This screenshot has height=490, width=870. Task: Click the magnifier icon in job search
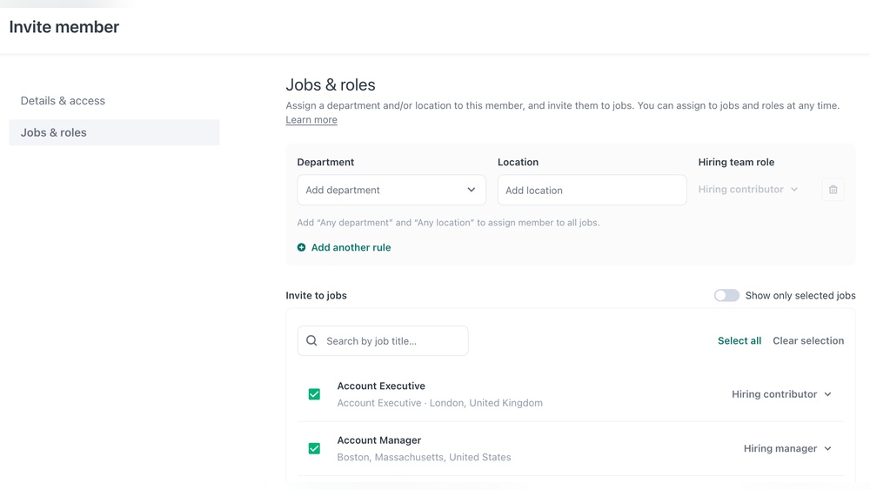pos(311,341)
